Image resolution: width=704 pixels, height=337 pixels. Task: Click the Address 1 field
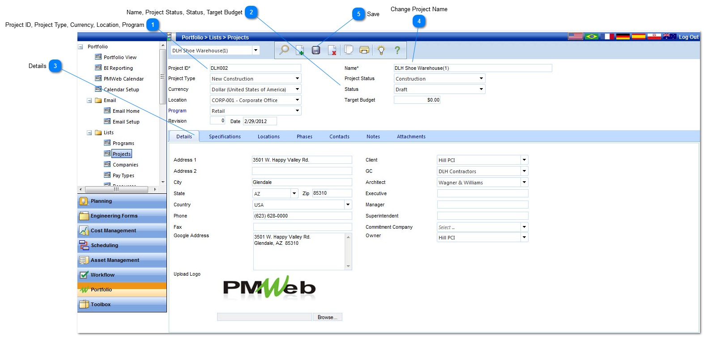tap(302, 160)
